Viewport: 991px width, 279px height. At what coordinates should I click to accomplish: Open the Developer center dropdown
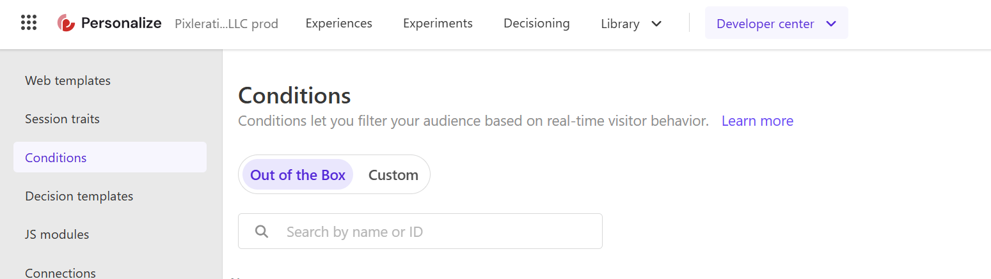coord(777,24)
